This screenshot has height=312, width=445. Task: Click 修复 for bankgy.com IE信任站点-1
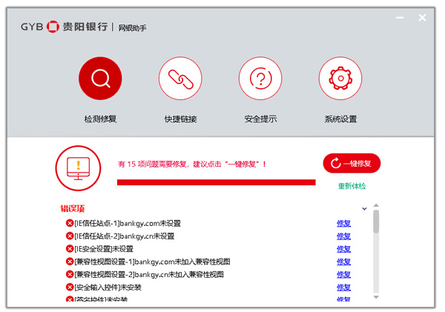point(343,224)
